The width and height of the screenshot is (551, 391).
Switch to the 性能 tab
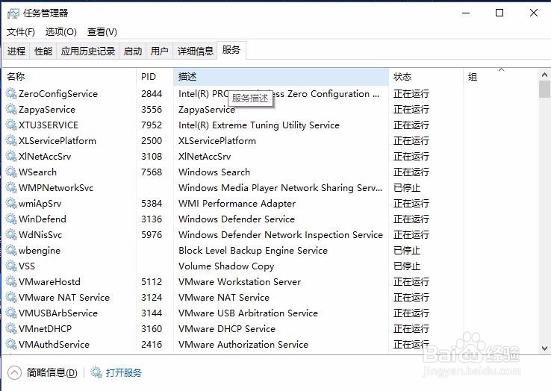click(x=43, y=51)
